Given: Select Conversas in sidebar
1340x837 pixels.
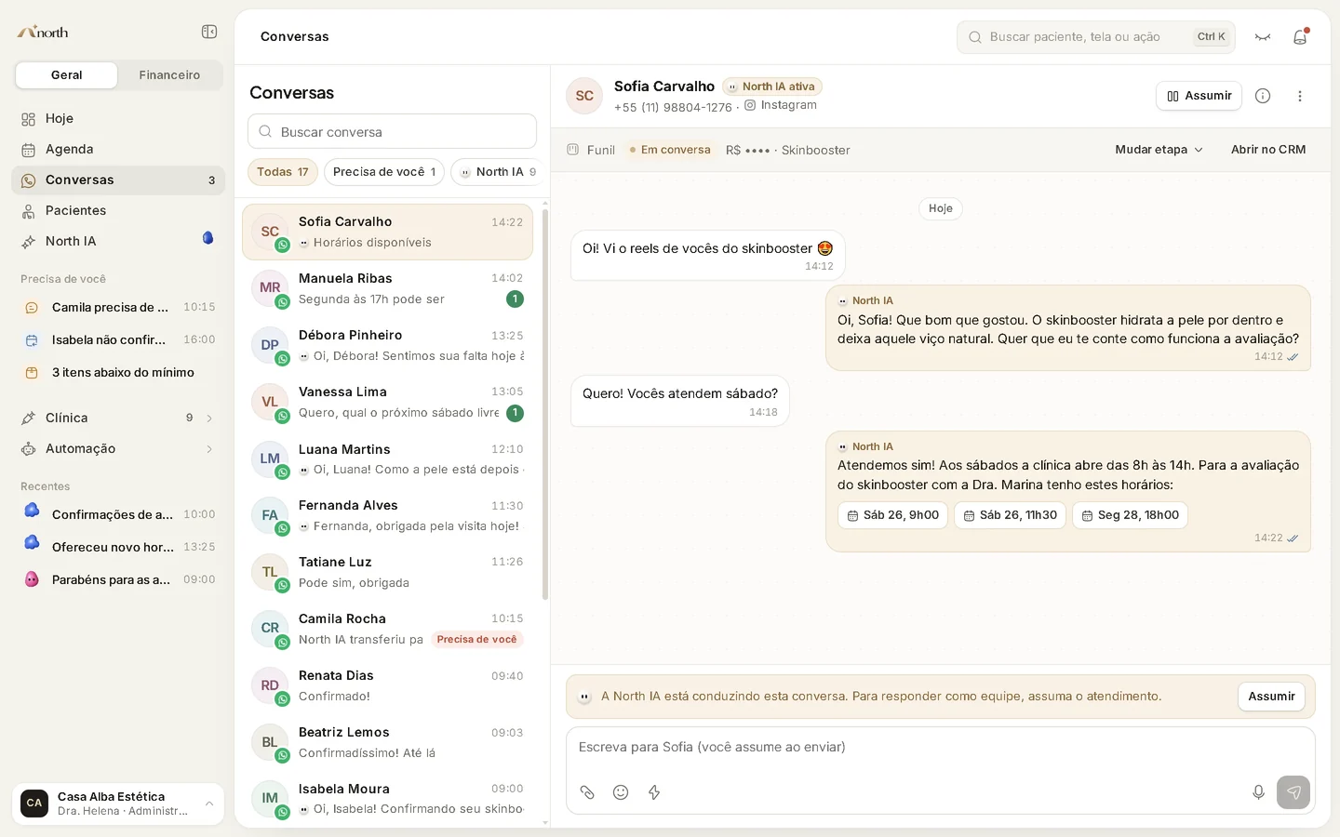Looking at the screenshot, I should pyautogui.click(x=118, y=179).
